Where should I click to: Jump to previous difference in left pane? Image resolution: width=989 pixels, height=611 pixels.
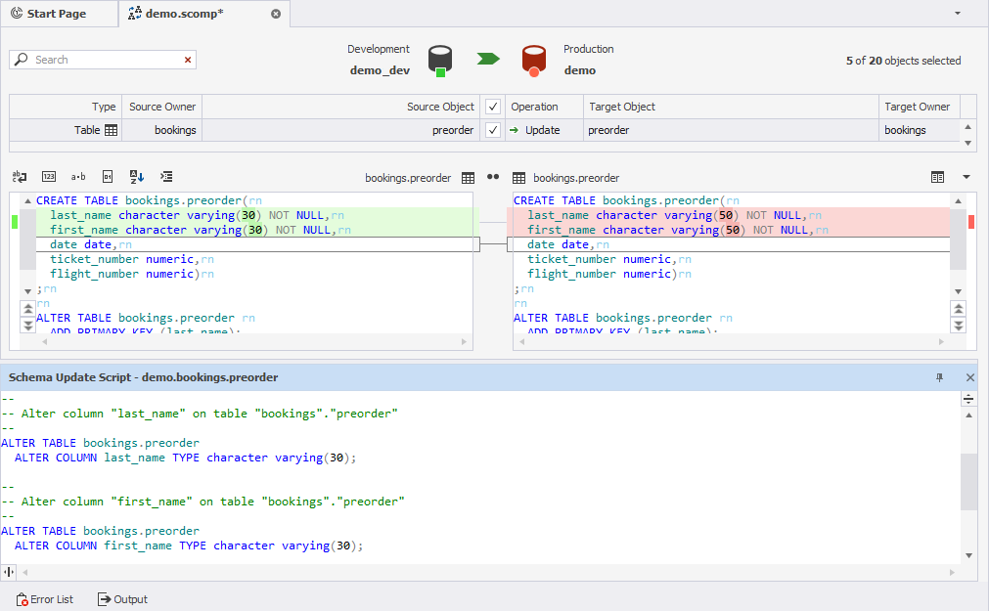tap(27, 309)
